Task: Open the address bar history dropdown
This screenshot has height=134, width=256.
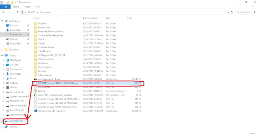Action: click(x=228, y=12)
